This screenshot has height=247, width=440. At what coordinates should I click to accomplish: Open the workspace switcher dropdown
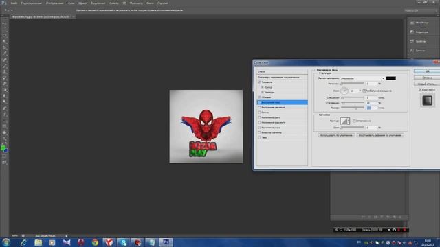[420, 10]
